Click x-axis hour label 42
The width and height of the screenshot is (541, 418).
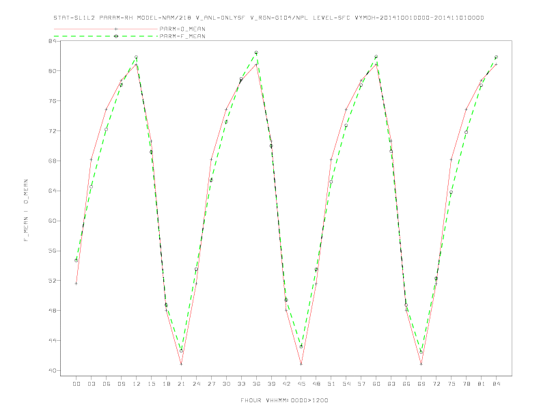click(x=286, y=384)
